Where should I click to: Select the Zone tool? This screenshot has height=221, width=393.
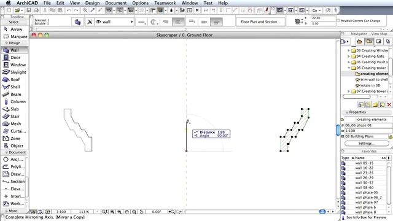[x=15, y=139]
